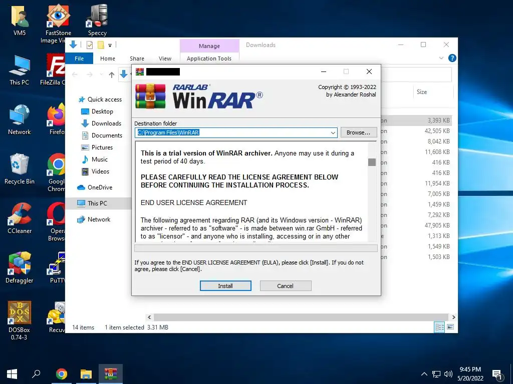Click Explorer horizontal scrollbar right arrow
The height and width of the screenshot is (384, 513).
coord(453,317)
